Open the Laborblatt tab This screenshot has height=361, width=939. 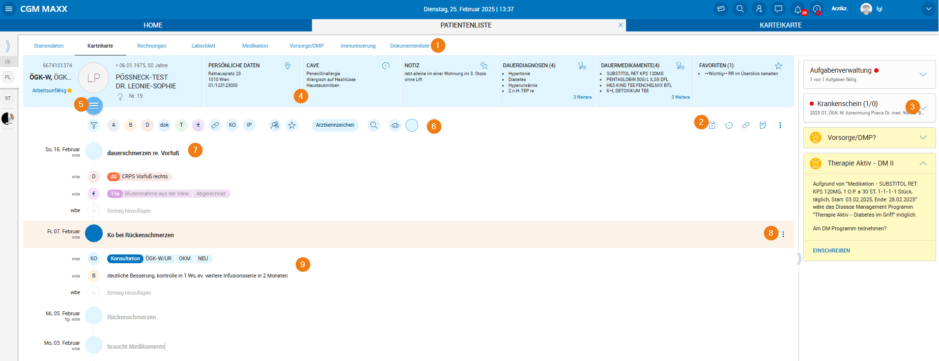tap(203, 46)
